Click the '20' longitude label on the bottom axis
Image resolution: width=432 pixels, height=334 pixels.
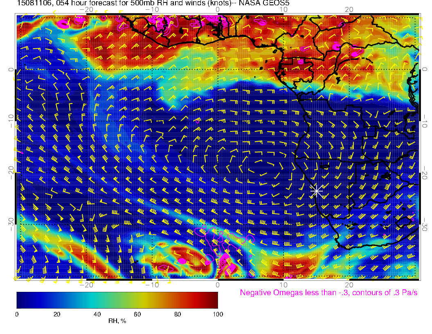[349, 285]
